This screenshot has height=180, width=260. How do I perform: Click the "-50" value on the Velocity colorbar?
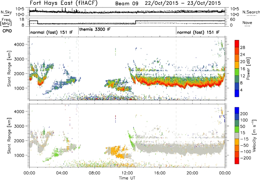(244, 145)
